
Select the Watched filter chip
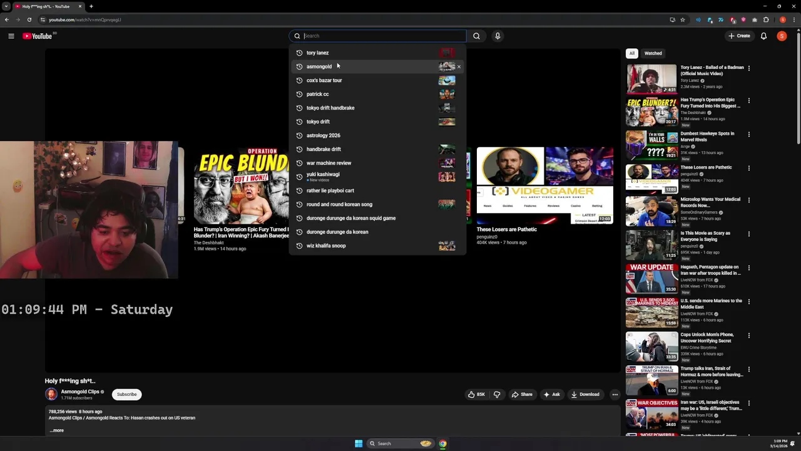point(653,53)
